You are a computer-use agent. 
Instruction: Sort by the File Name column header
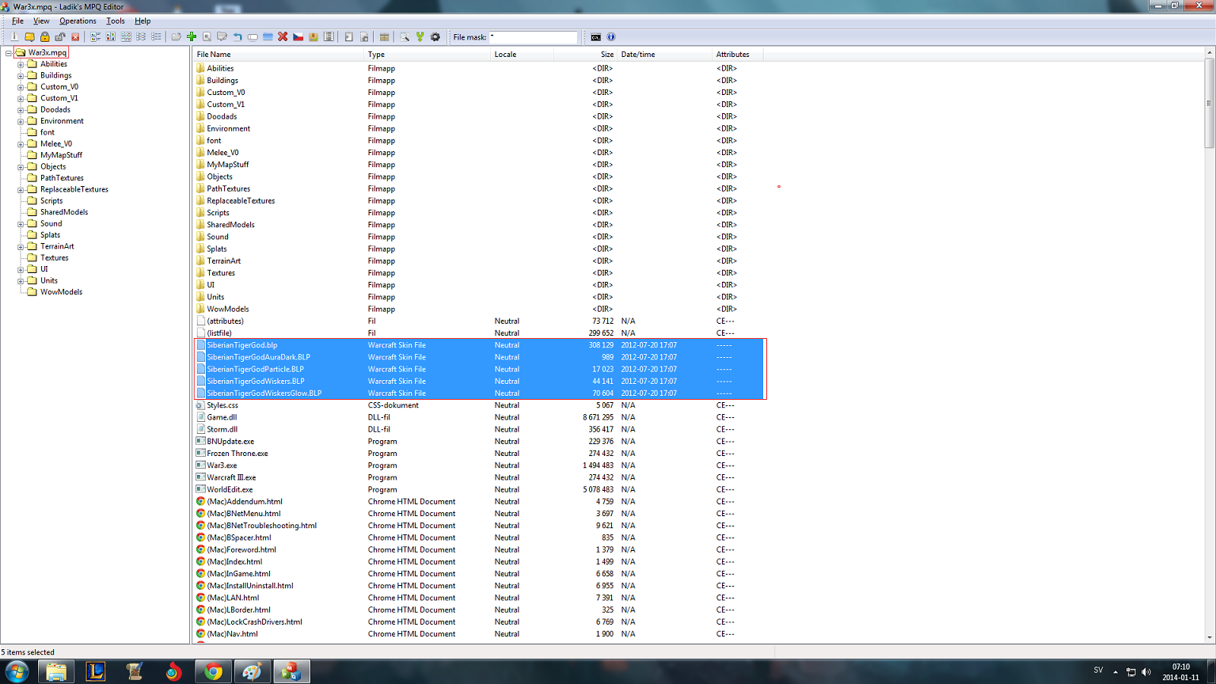[x=279, y=55]
